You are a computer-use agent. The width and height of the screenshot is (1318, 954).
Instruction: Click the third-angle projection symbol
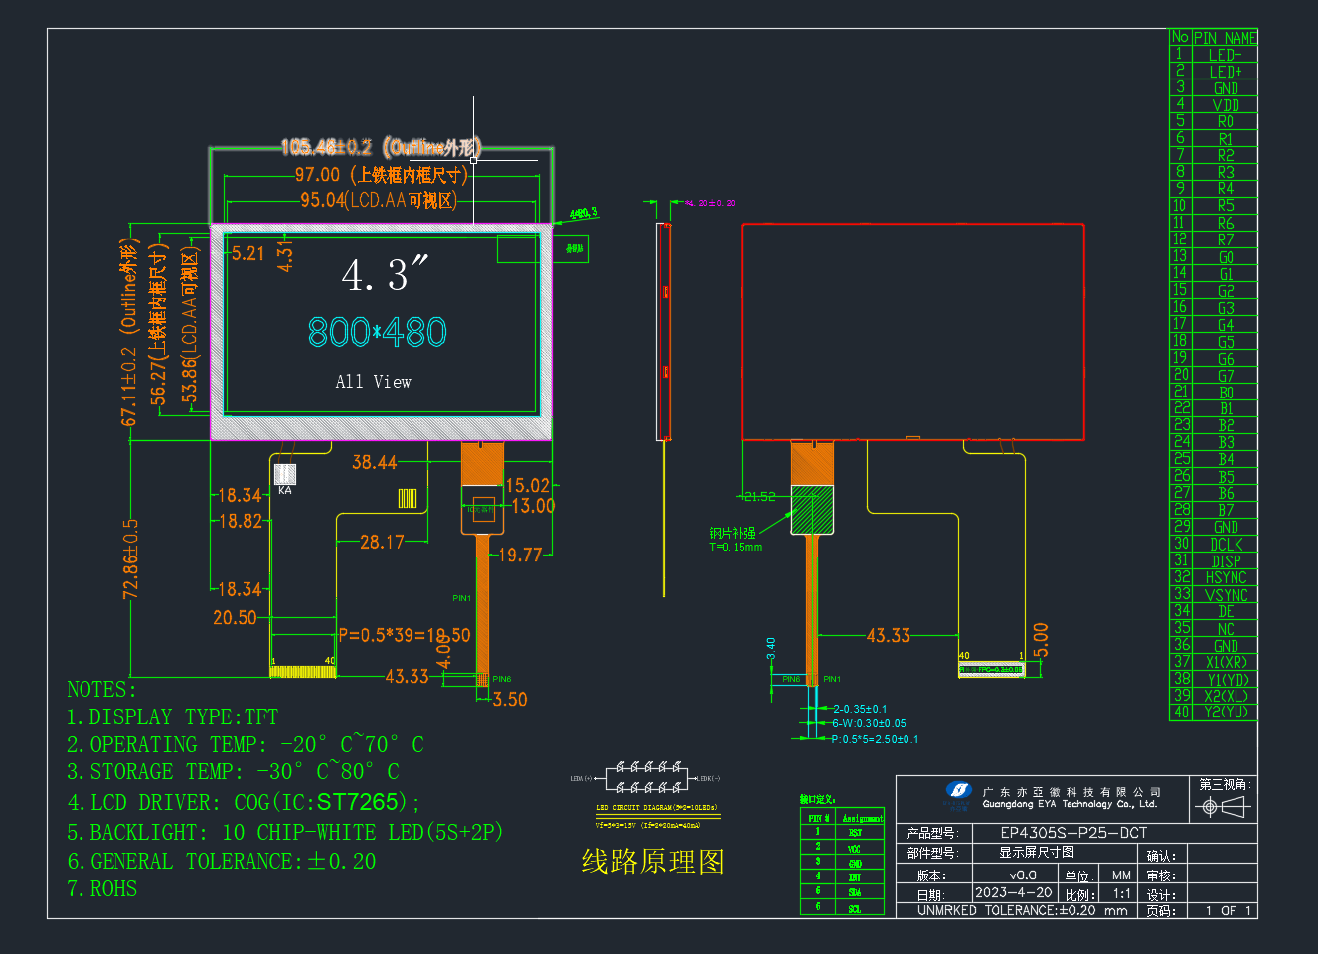1224,806
